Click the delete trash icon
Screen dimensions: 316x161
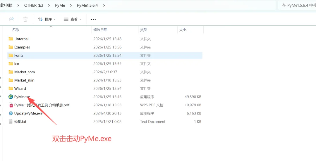[25, 19]
